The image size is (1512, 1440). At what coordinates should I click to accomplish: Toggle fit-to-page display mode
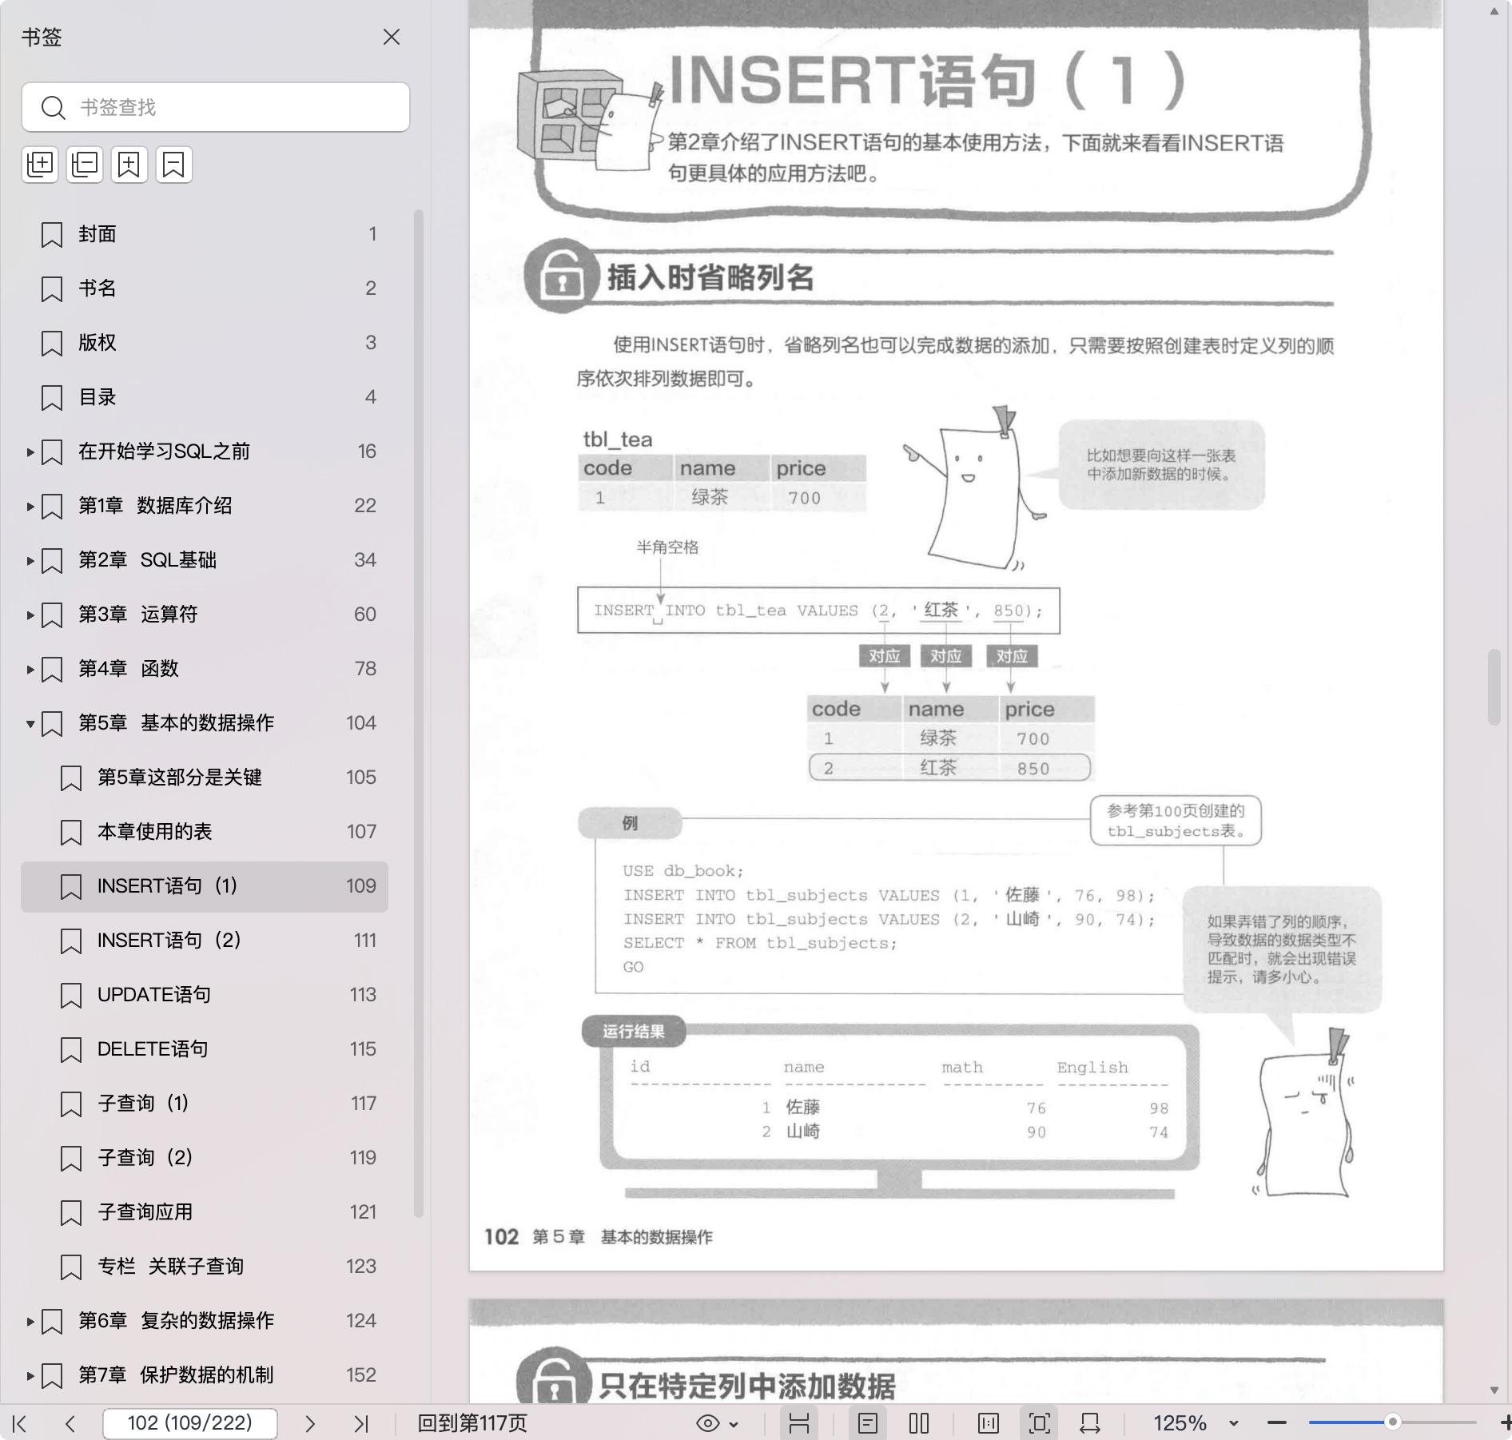click(1039, 1423)
